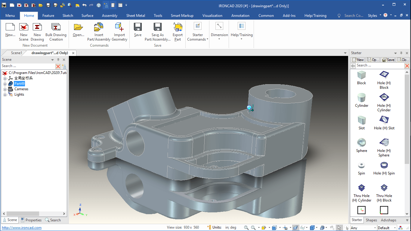The height and width of the screenshot is (231, 411).
Task: Toggle auto-hide pin on Starter panel
Action: (401, 53)
